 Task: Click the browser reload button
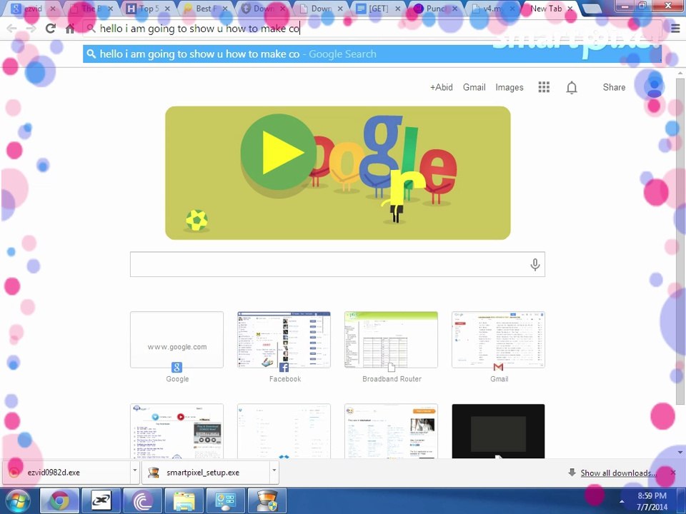pyautogui.click(x=50, y=29)
